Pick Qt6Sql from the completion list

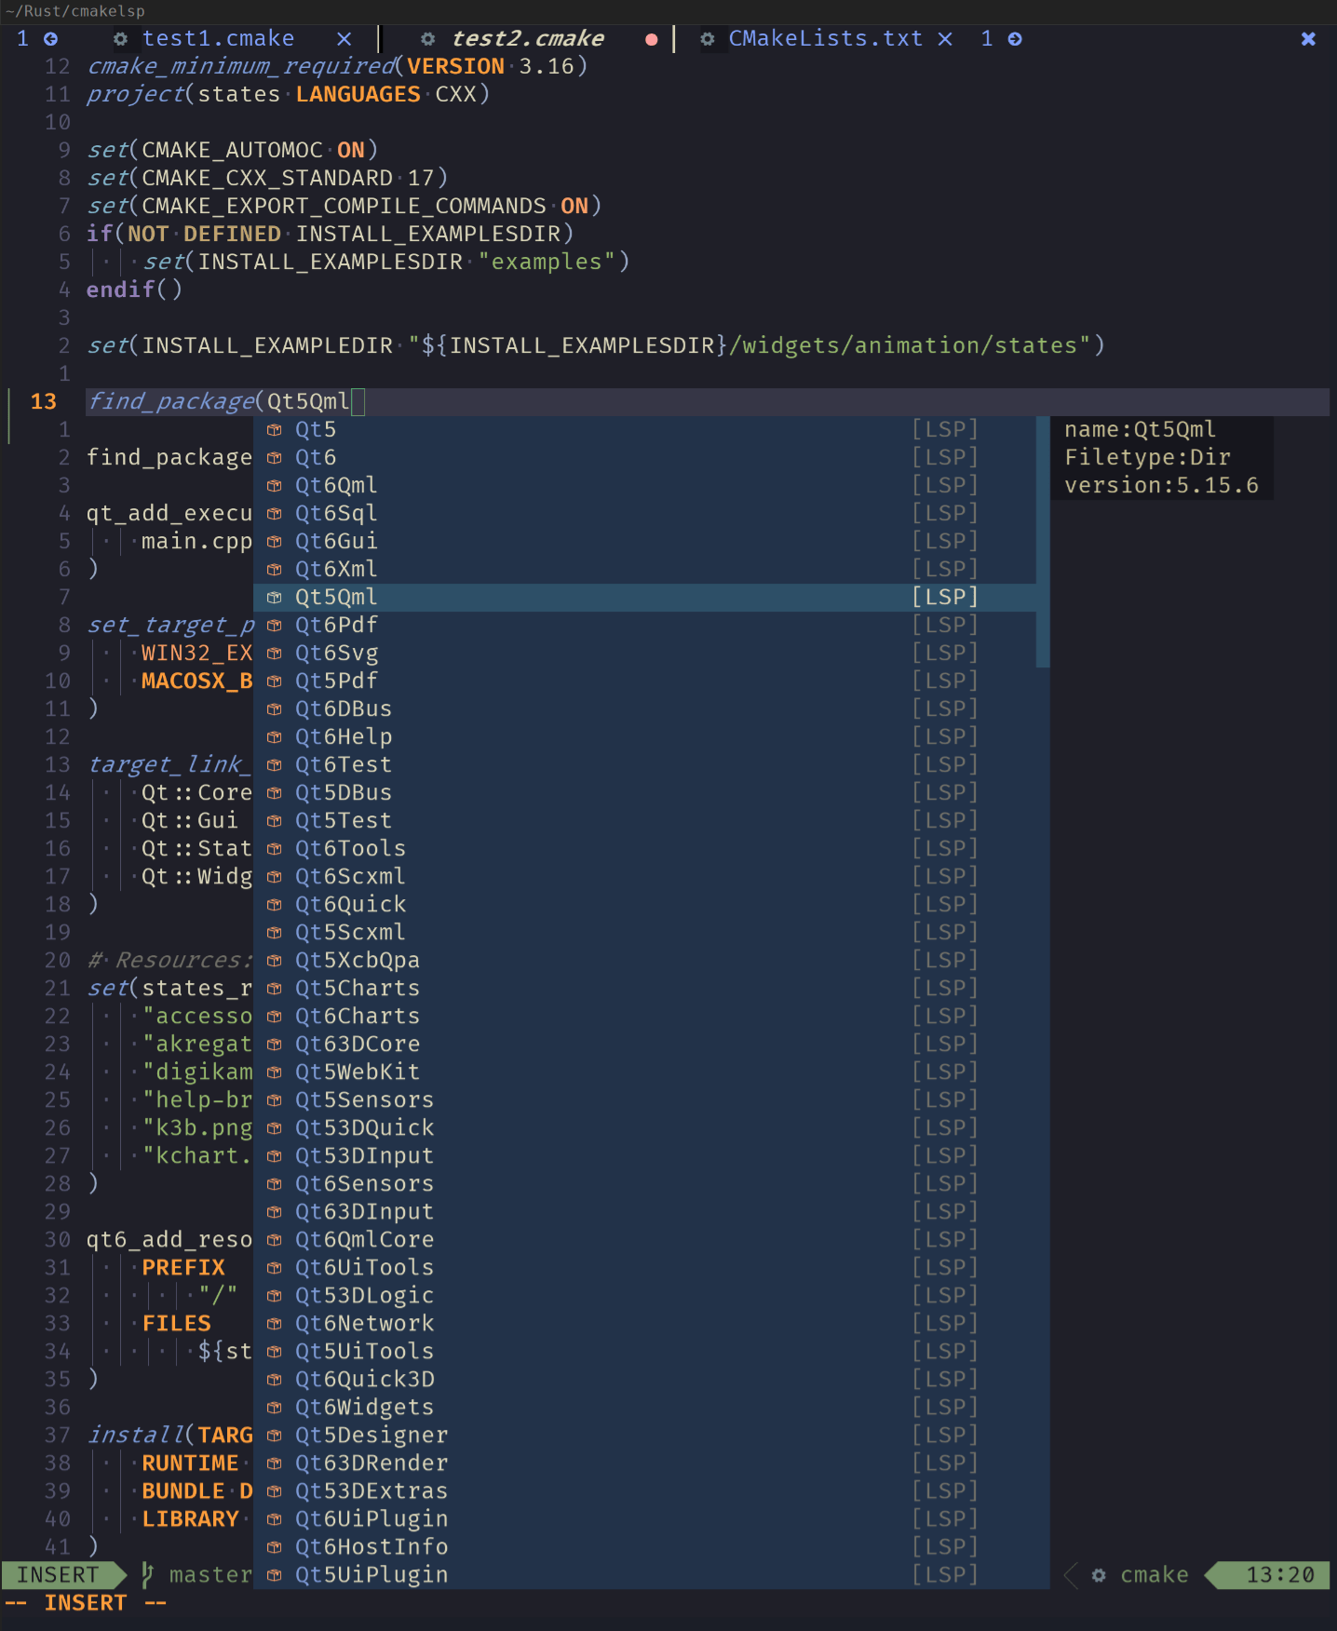tap(644, 513)
